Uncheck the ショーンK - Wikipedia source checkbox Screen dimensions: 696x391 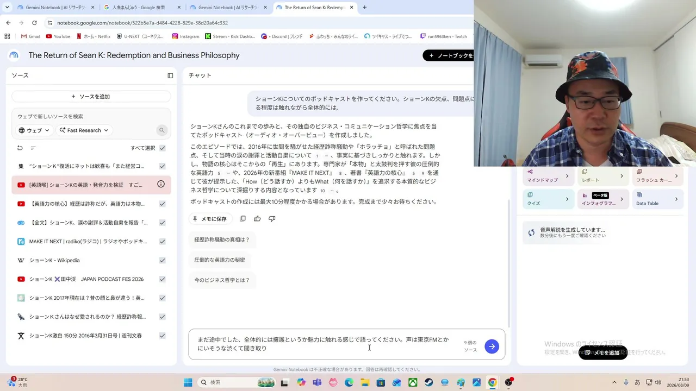(x=162, y=260)
